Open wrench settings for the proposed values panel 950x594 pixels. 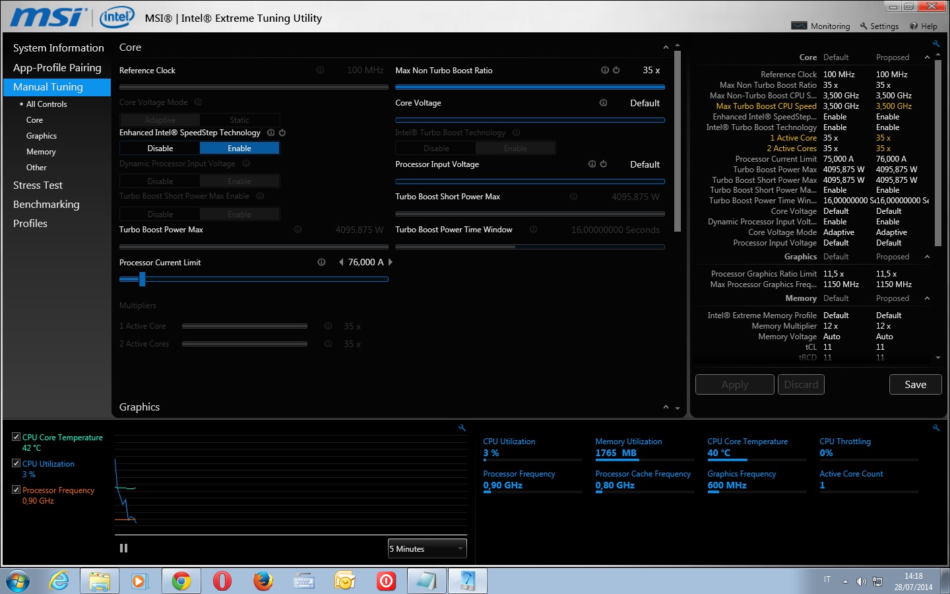[935, 44]
